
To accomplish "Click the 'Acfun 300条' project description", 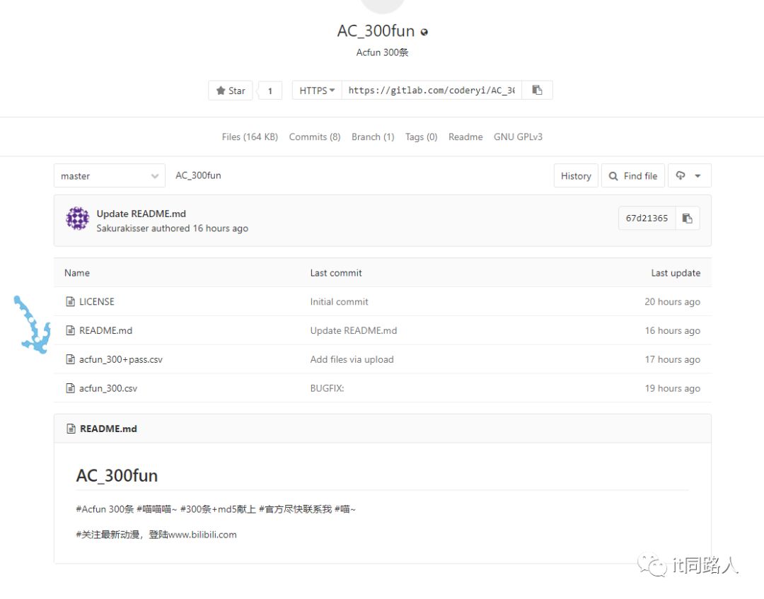I will click(x=382, y=52).
